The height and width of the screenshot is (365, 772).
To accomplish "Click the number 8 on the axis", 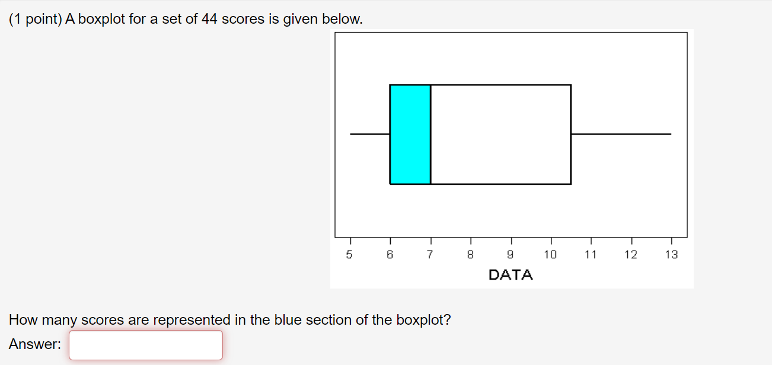I will point(470,254).
